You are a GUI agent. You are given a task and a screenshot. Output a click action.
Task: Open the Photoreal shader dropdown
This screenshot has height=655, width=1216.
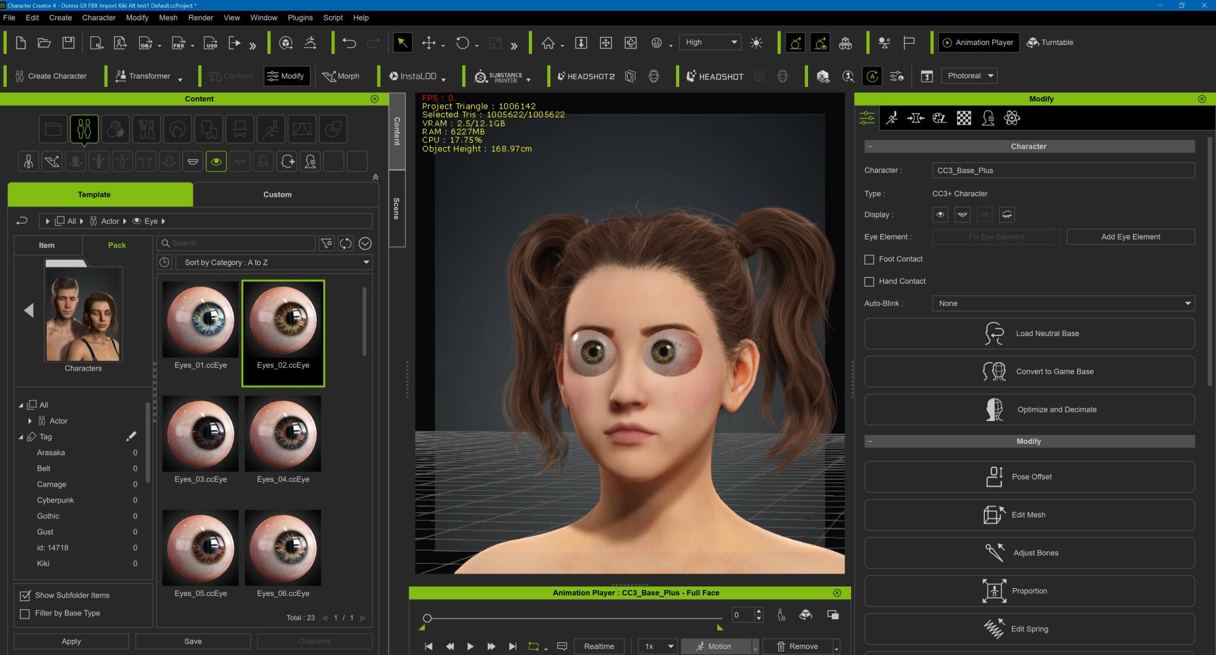pyautogui.click(x=970, y=76)
